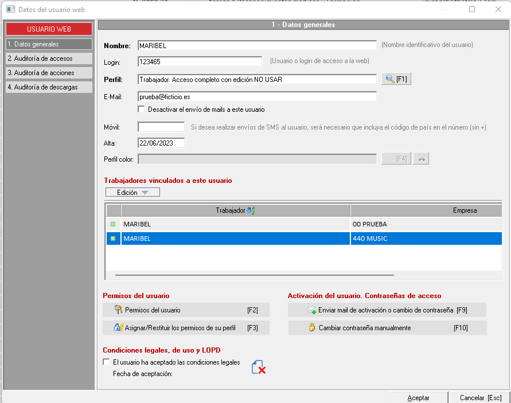Check El usuario ha aceptado condiciones legales

pyautogui.click(x=106, y=362)
